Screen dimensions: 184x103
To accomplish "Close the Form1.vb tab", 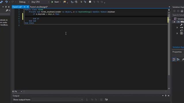I will pyautogui.click(x=28, y=7).
